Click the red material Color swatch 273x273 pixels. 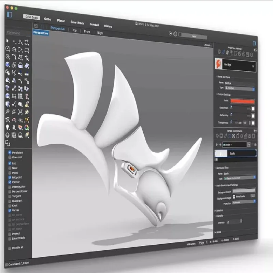242,101
